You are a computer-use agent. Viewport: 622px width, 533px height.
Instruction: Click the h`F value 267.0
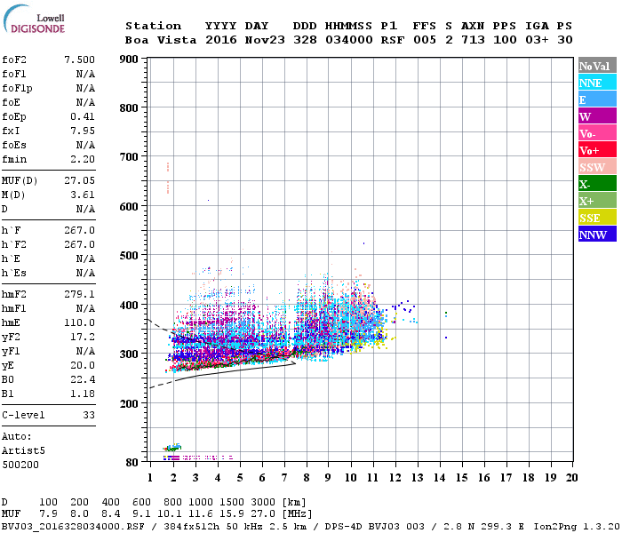(79, 230)
